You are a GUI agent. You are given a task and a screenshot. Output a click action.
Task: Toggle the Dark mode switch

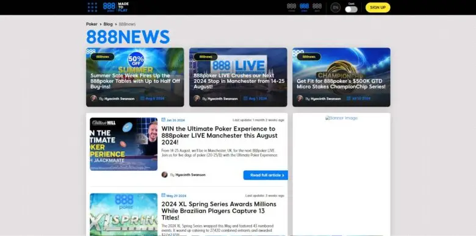[352, 9]
